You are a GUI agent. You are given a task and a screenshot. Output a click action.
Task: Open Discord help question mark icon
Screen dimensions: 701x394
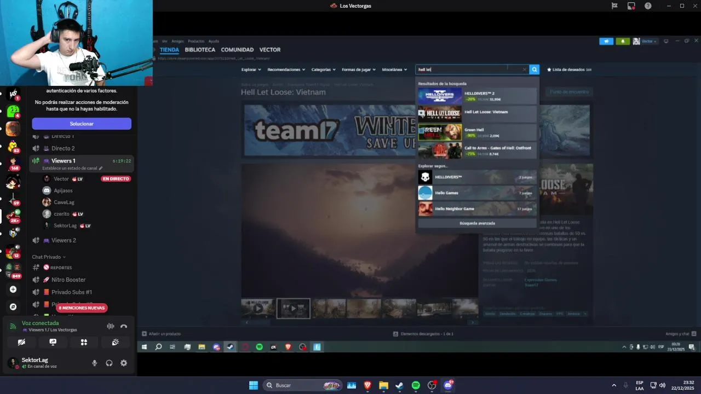[648, 6]
